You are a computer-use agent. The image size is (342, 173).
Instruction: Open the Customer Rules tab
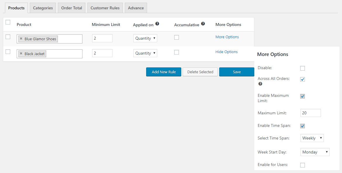pos(105,8)
